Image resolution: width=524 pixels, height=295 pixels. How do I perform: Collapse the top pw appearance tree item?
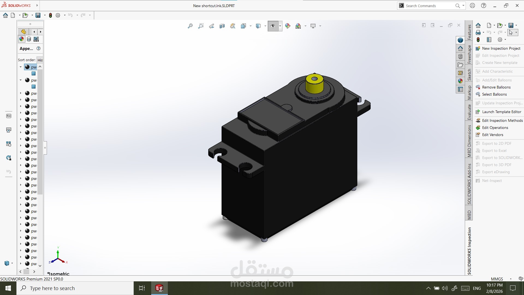pyautogui.click(x=20, y=67)
